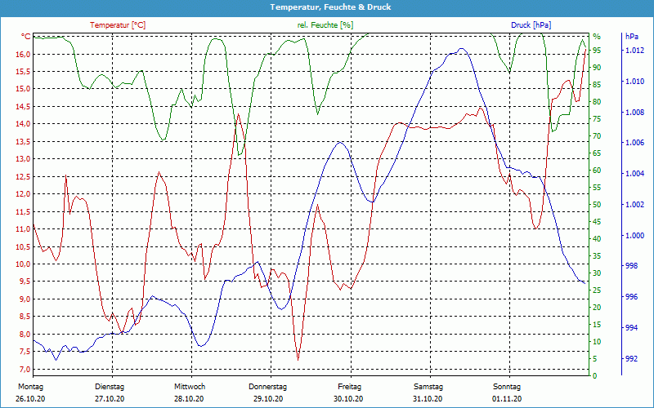Click the blue 'hPa' unit label
654x408 pixels.
point(631,37)
